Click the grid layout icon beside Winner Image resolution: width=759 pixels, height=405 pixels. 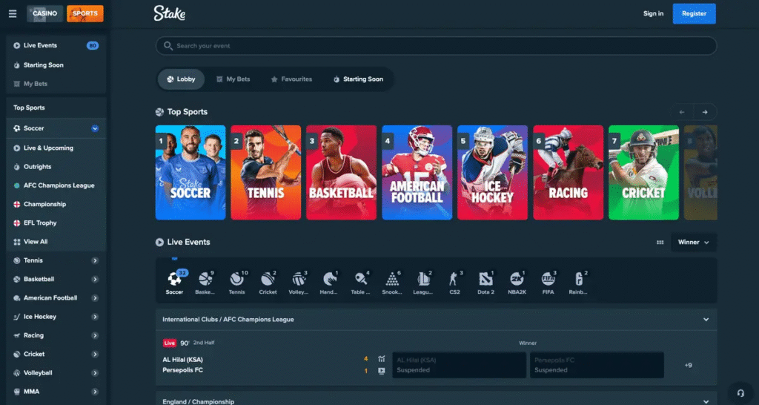click(x=660, y=243)
